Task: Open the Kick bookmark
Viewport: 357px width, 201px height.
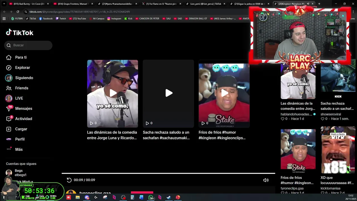Action: [x=128, y=19]
